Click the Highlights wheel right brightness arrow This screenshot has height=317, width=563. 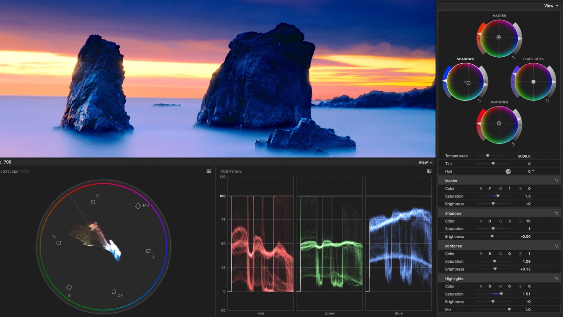[x=554, y=82]
